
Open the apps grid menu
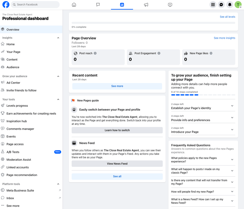[213, 5]
